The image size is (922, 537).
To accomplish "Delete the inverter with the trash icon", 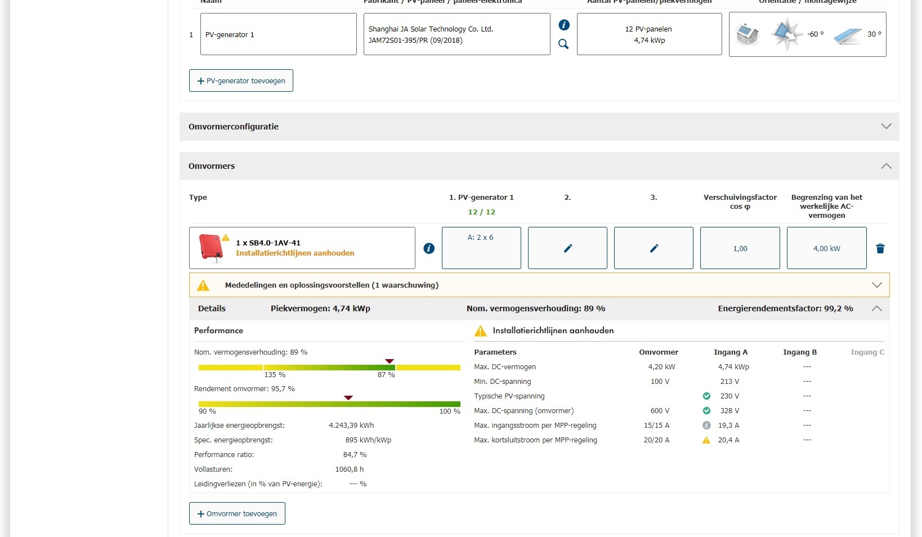I will (x=880, y=248).
